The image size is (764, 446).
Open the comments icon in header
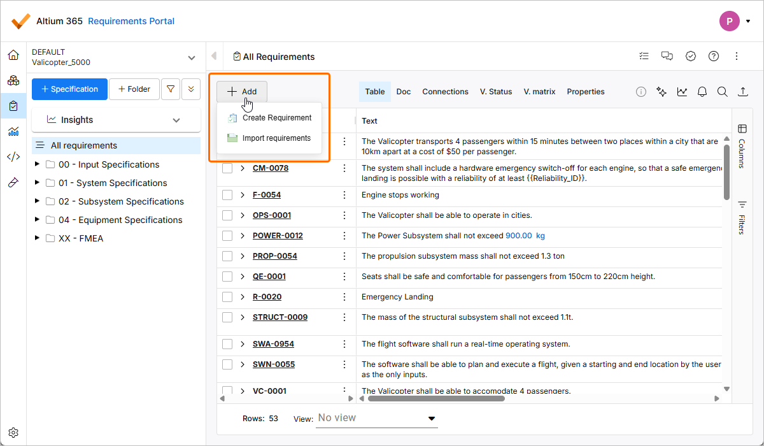click(x=667, y=56)
